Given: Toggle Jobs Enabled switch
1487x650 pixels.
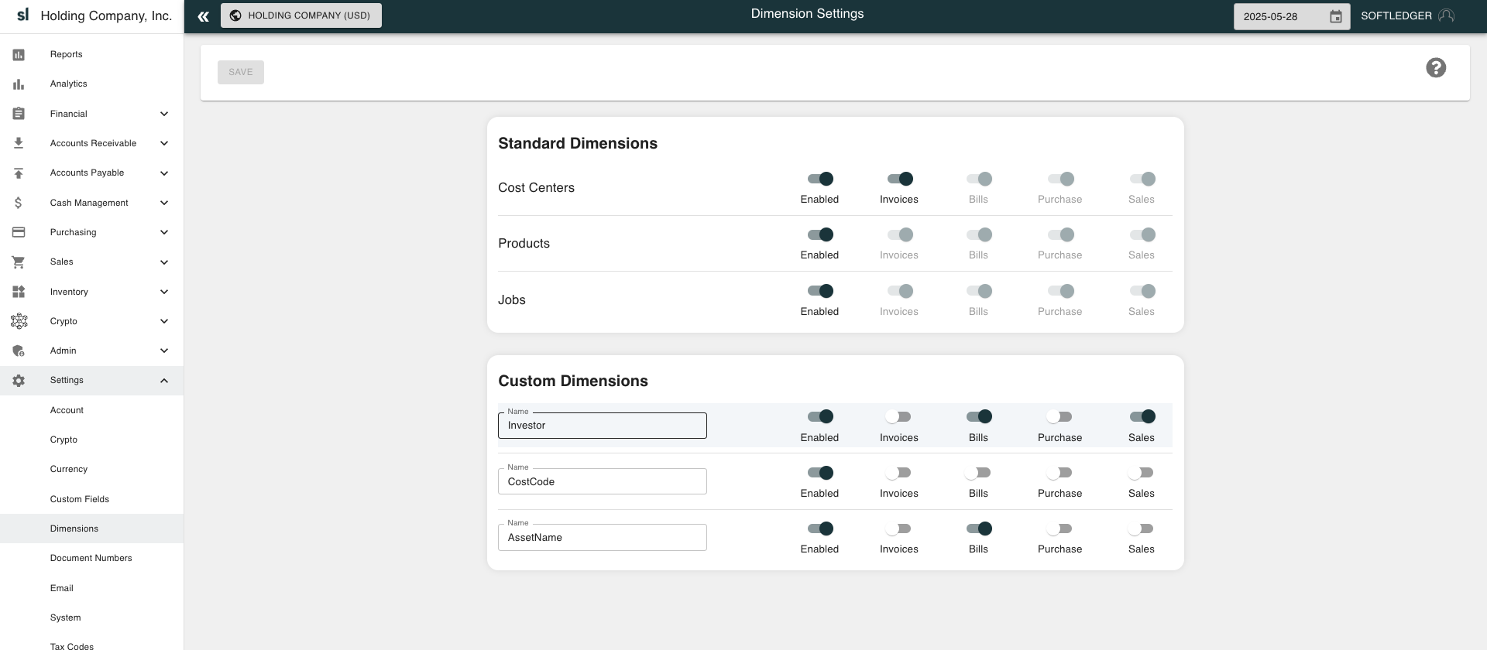Looking at the screenshot, I should coord(820,291).
